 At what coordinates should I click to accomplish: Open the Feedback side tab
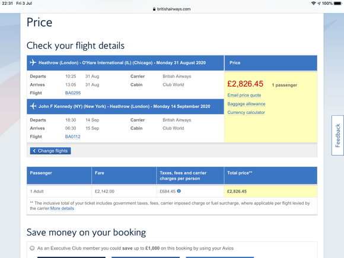point(337,135)
